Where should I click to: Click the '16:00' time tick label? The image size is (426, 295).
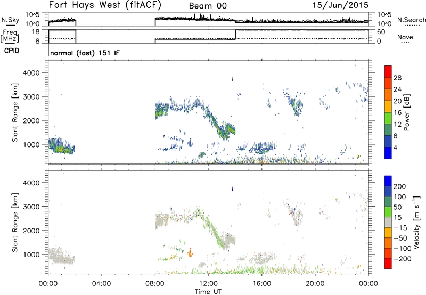261,284
